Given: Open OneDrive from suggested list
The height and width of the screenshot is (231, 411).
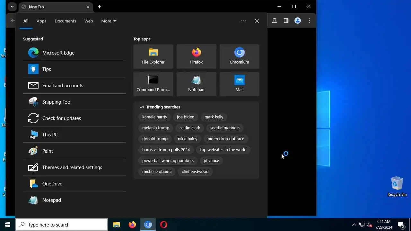Looking at the screenshot, I should 74,184.
